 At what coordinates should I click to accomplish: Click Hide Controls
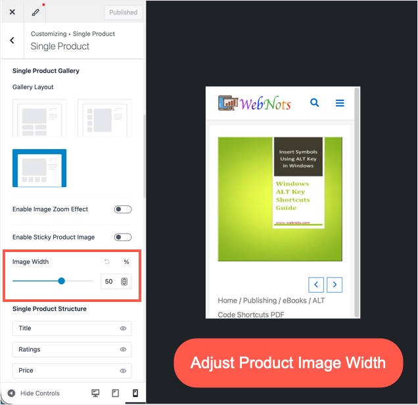point(34,393)
